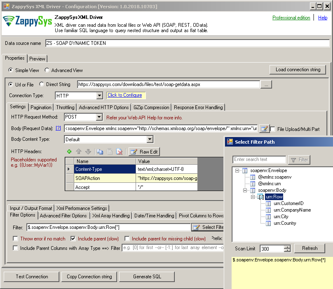
Task: Click Refresh in Select Filter Path
Action: pos(310,248)
